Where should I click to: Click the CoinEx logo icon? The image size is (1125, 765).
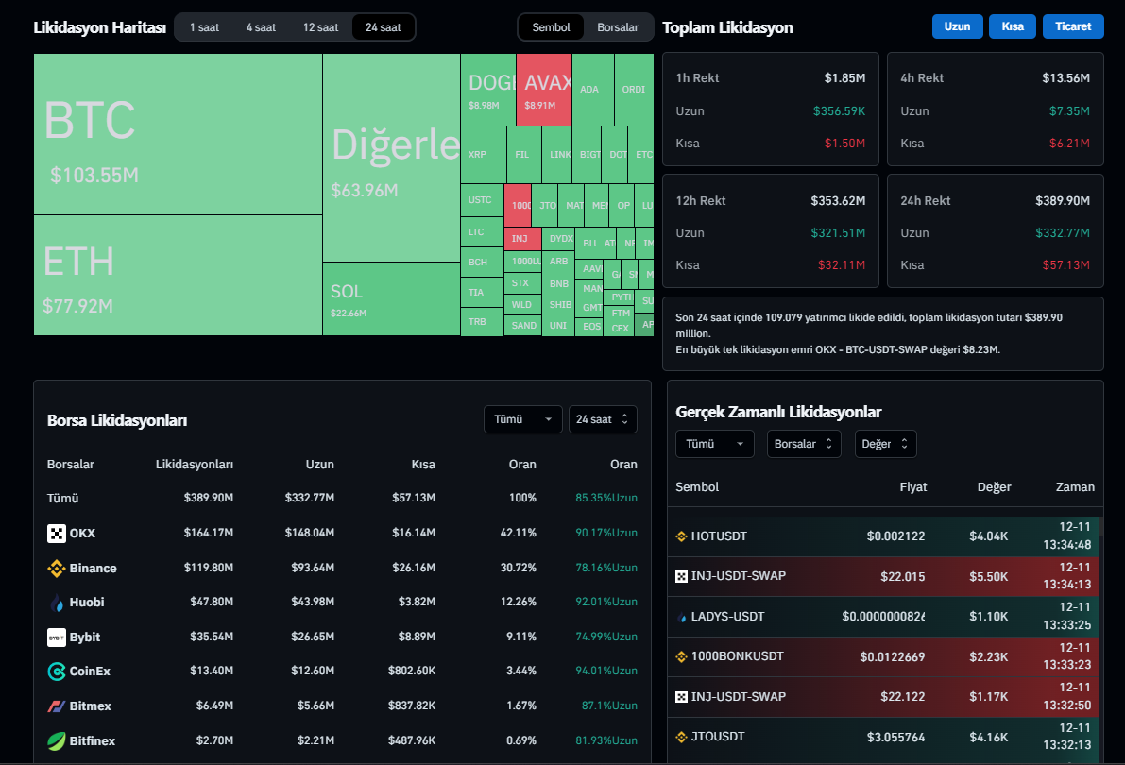[57, 671]
